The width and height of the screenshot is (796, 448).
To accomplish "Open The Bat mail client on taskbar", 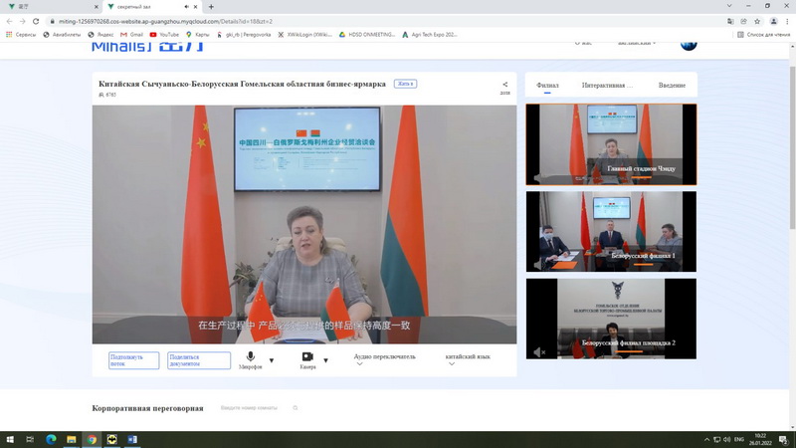I will (x=111, y=439).
